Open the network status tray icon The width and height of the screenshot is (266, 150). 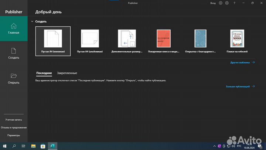(229, 146)
